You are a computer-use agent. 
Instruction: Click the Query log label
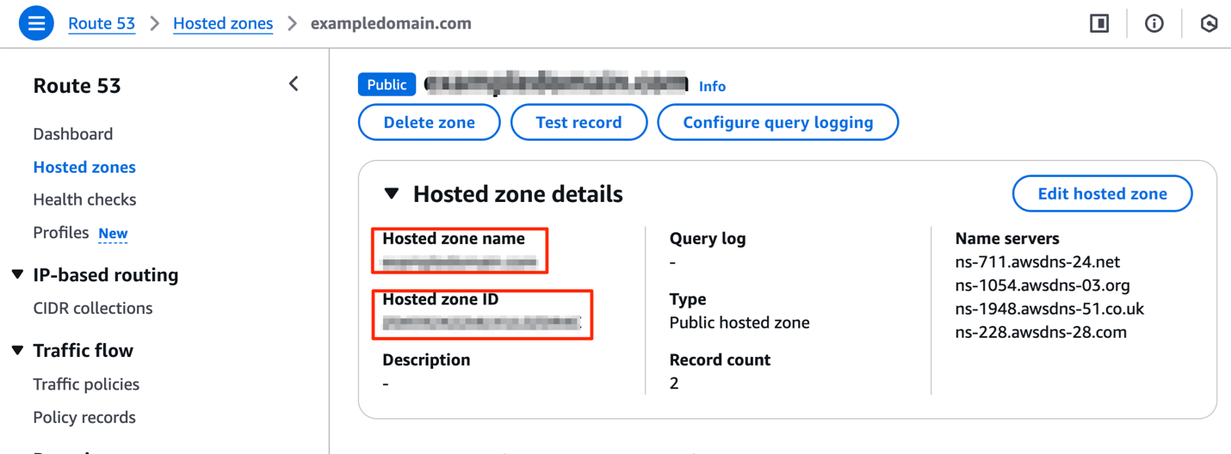pyautogui.click(x=708, y=238)
